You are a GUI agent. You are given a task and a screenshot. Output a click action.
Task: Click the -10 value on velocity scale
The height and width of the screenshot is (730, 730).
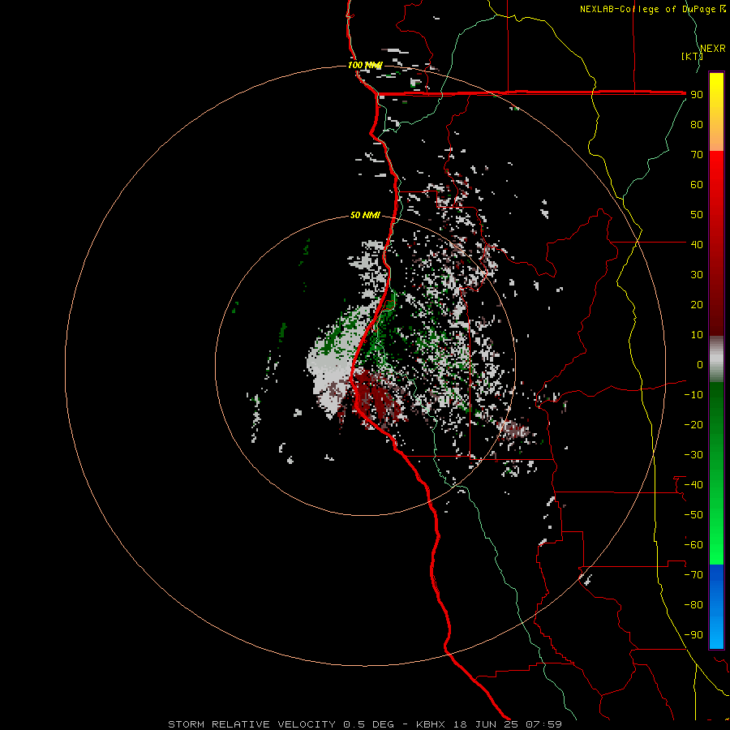pos(693,395)
